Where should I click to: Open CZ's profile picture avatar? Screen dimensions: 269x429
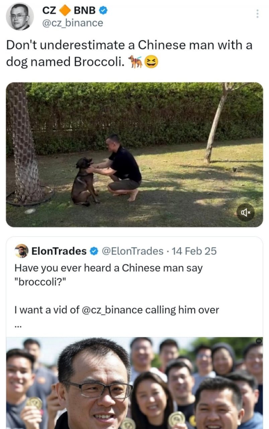point(20,16)
